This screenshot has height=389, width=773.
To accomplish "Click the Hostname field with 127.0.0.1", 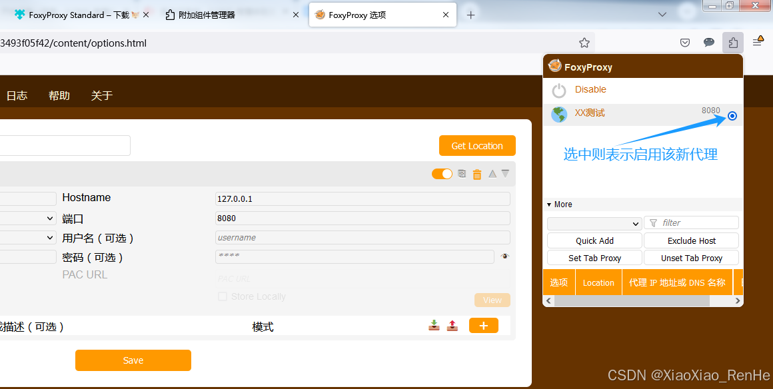I will click(363, 198).
